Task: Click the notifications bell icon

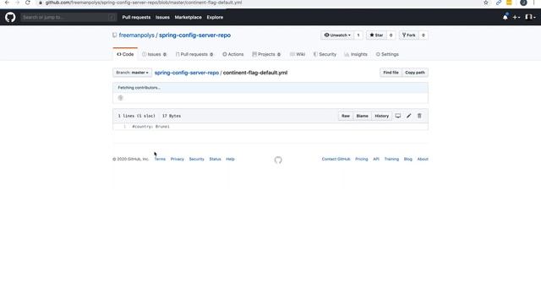Action: click(505, 17)
